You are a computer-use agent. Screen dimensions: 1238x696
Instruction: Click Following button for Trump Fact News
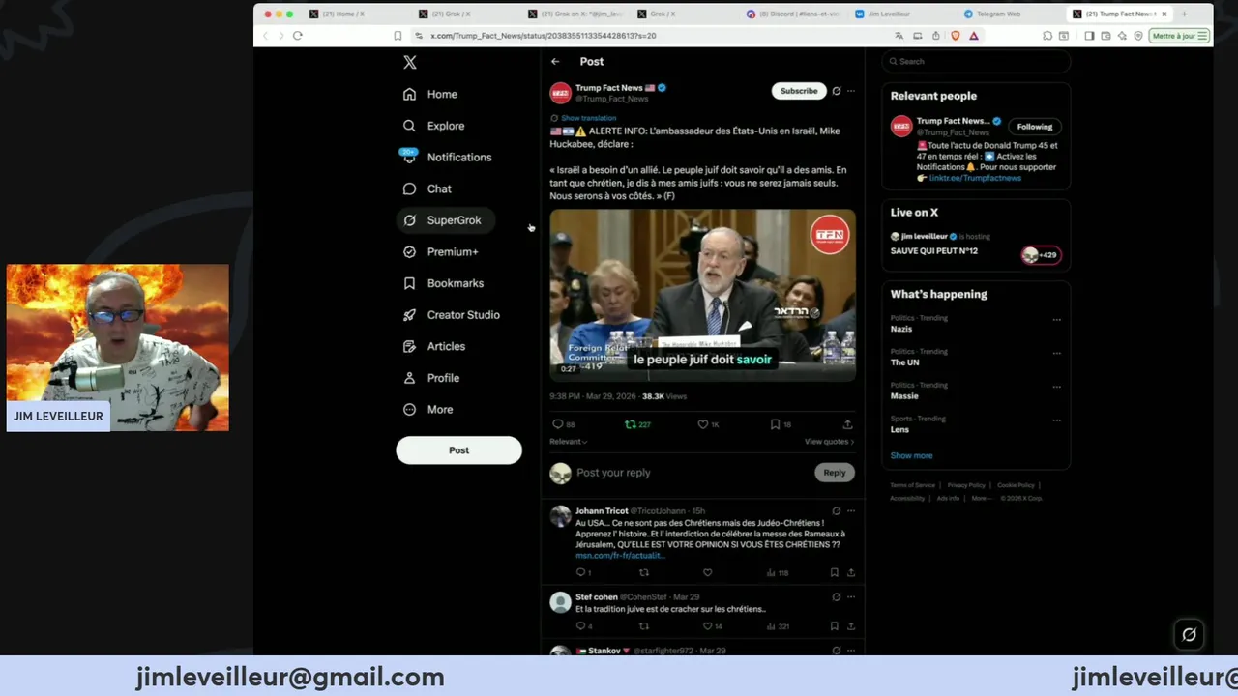coord(1034,127)
